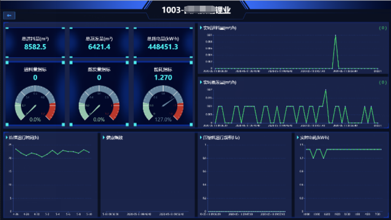Click the 进料量指标 gauge needle dial
This screenshot has height=220, width=391.
point(35,105)
